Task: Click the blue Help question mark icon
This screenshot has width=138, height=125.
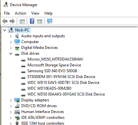Action: [32, 21]
